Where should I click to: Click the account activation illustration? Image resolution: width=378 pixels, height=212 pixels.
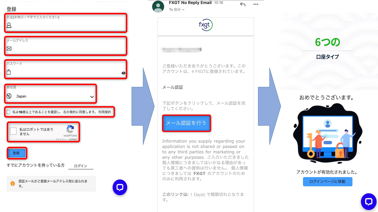pyautogui.click(x=327, y=134)
